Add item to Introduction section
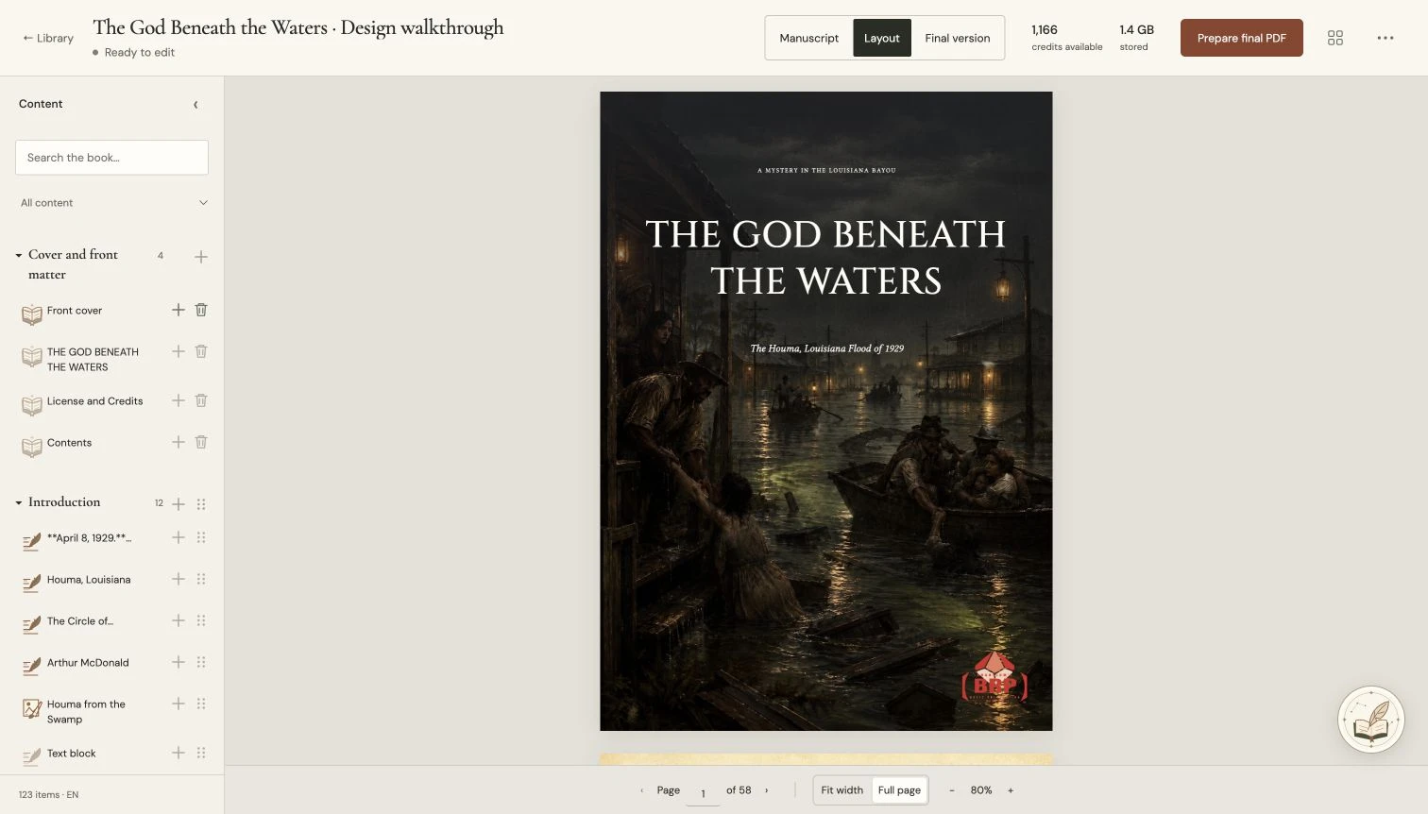1428x814 pixels. click(x=178, y=504)
